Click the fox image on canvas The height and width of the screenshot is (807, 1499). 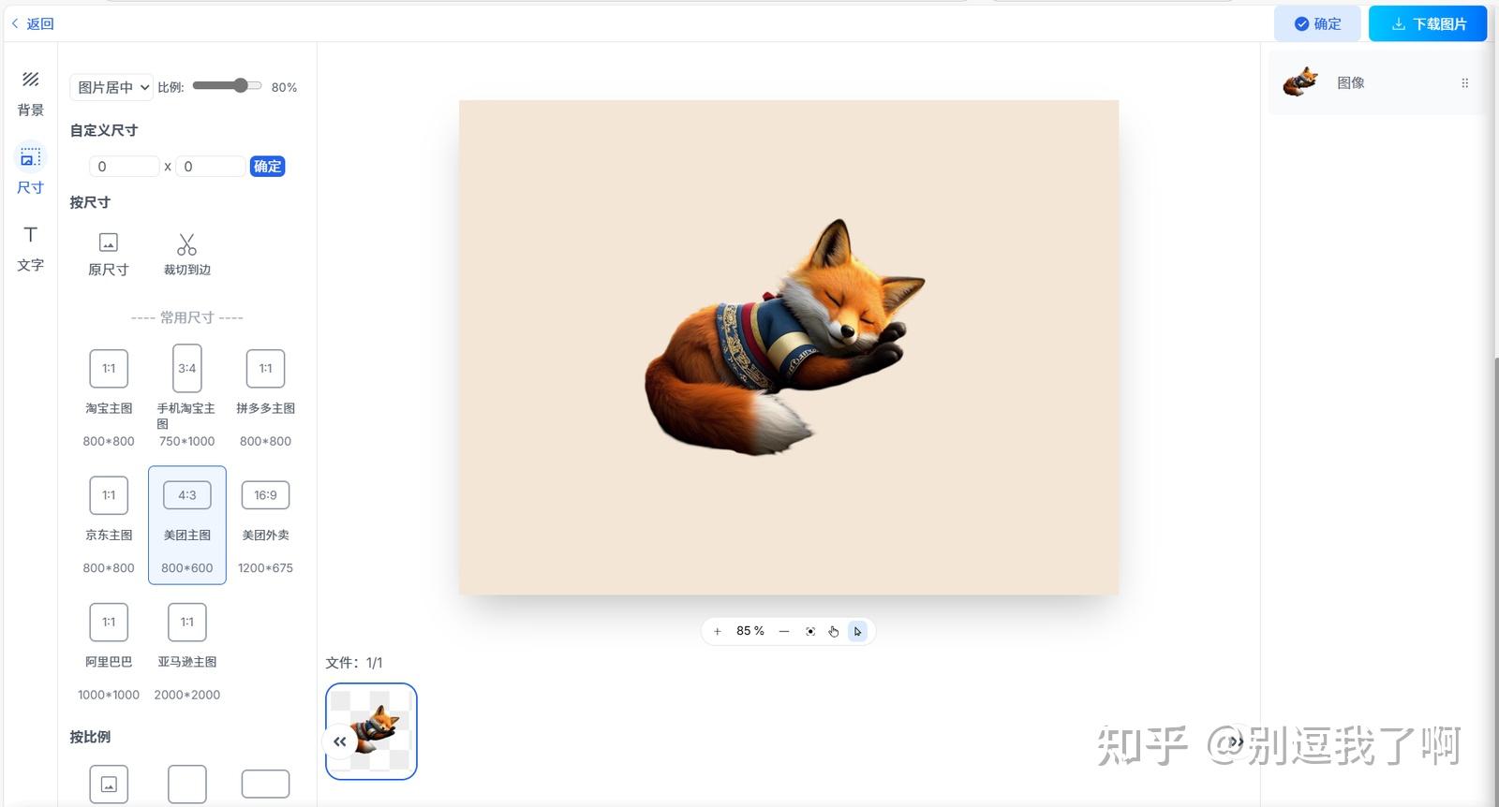pos(785,338)
